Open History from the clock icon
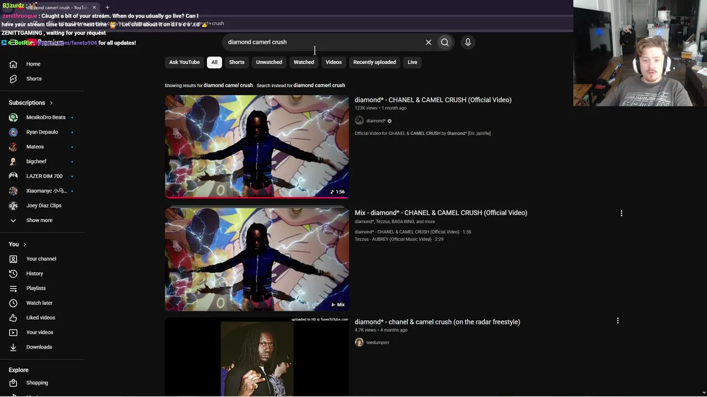The width and height of the screenshot is (707, 397). 13,273
